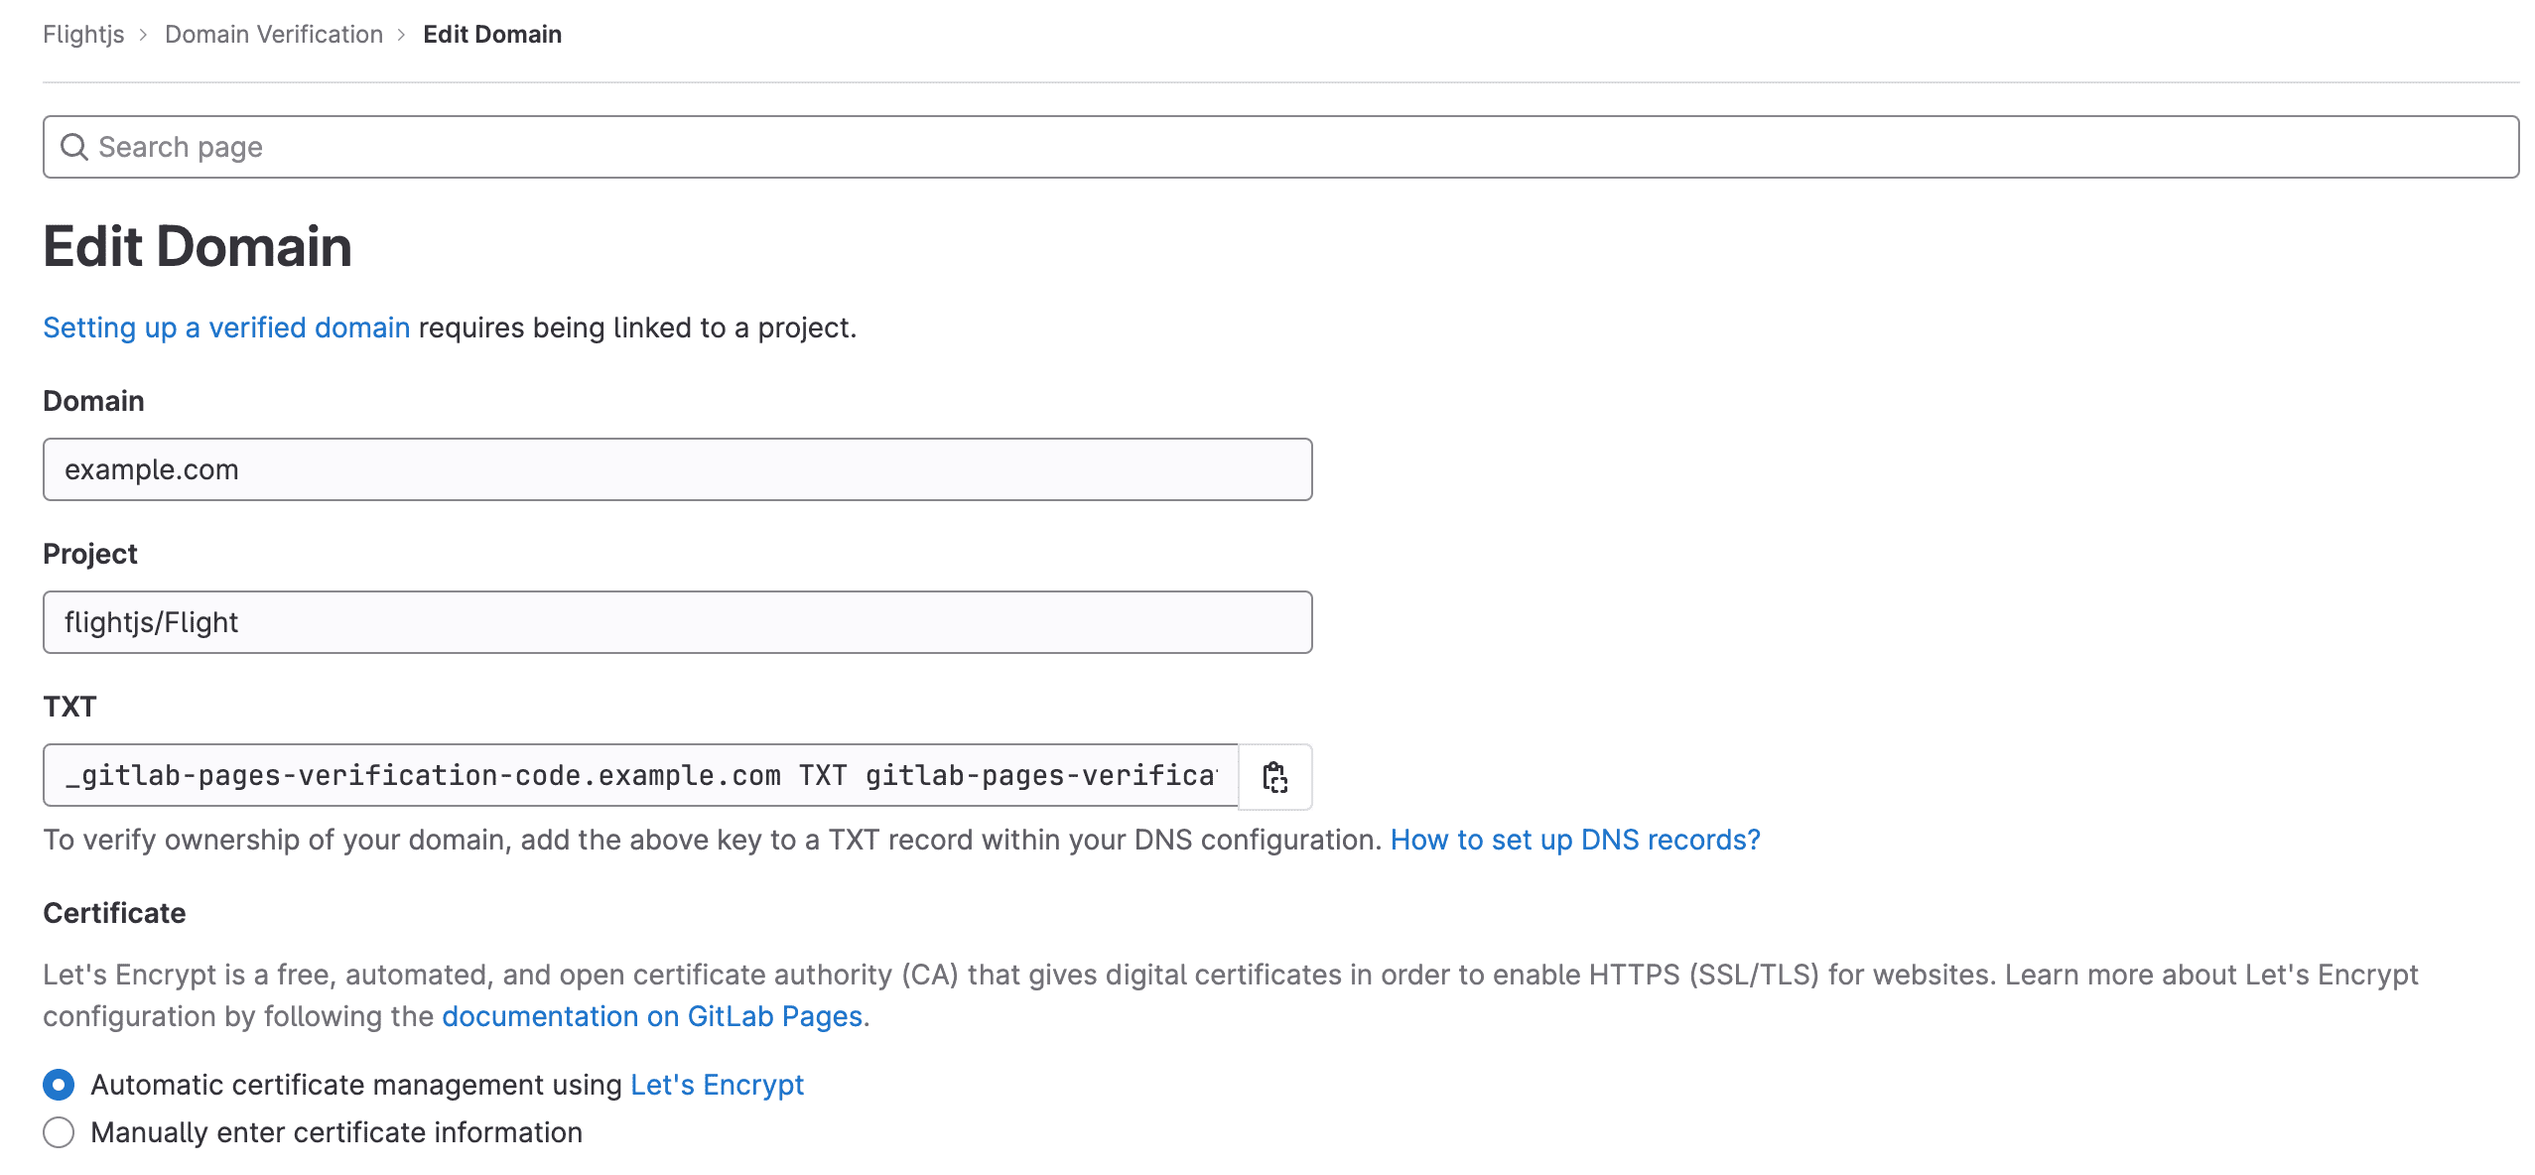Follow the "documentation on GitLab Pages" link
The image size is (2535, 1175).
click(653, 1016)
